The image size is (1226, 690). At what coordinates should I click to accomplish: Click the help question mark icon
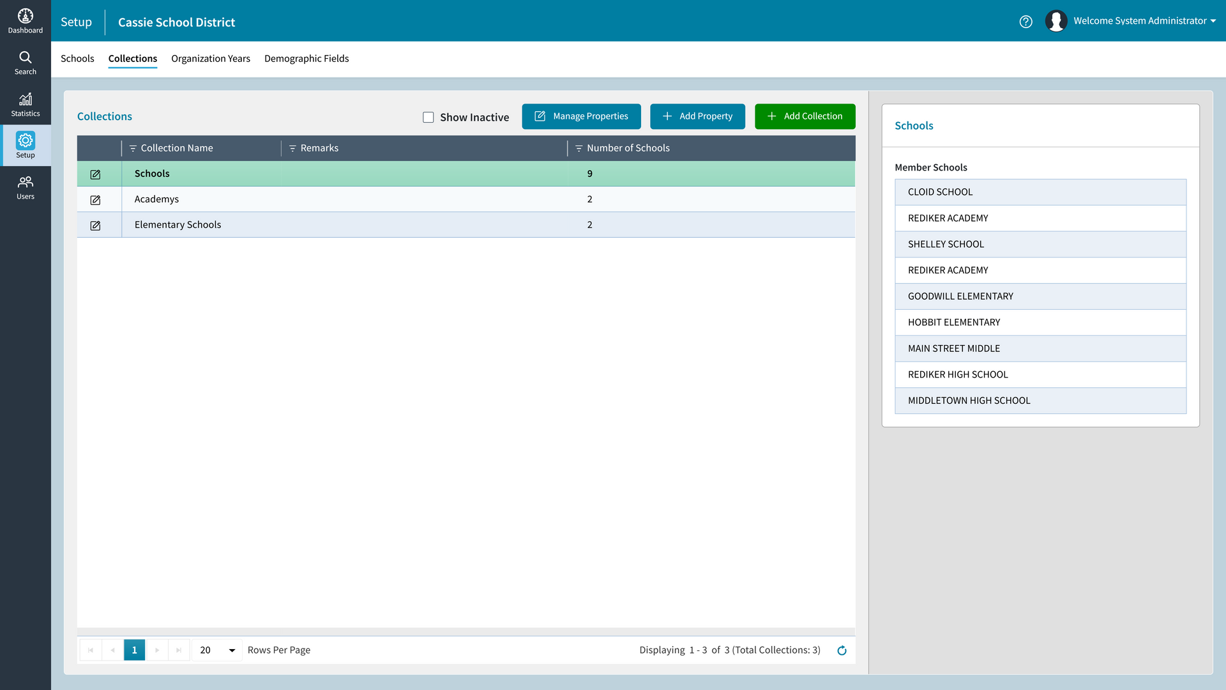1026,21
